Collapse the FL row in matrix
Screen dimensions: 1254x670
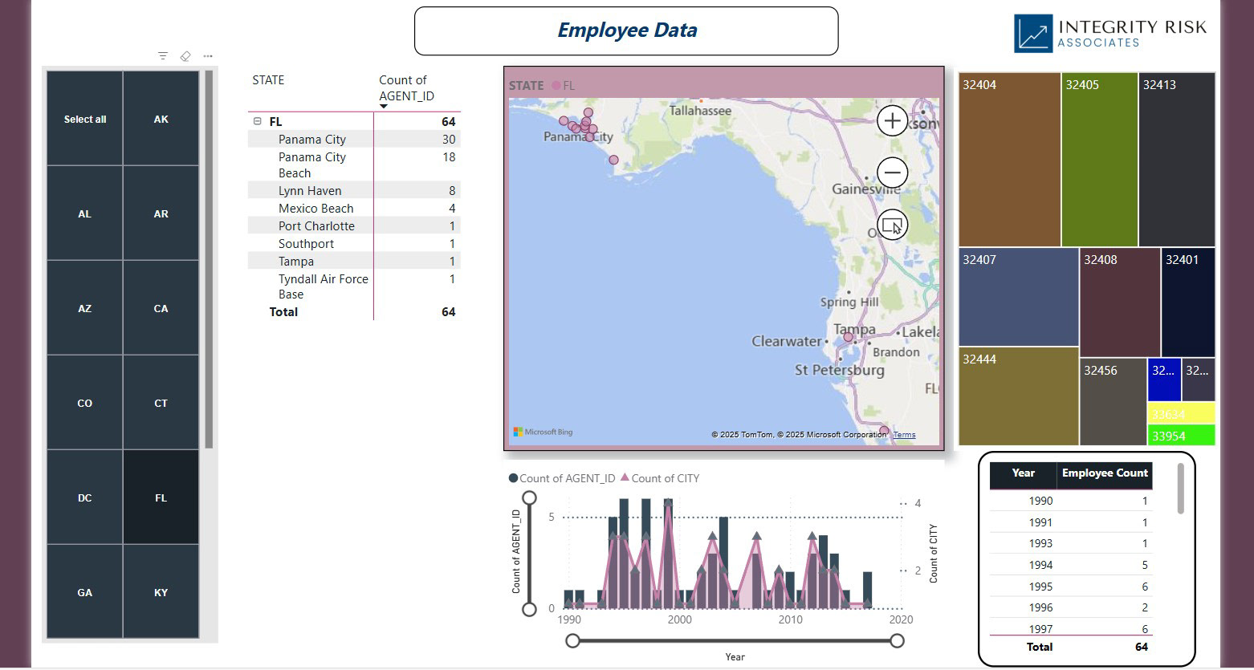tap(258, 122)
